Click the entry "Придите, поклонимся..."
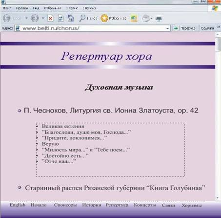221x218 pixels. [x=74, y=138]
